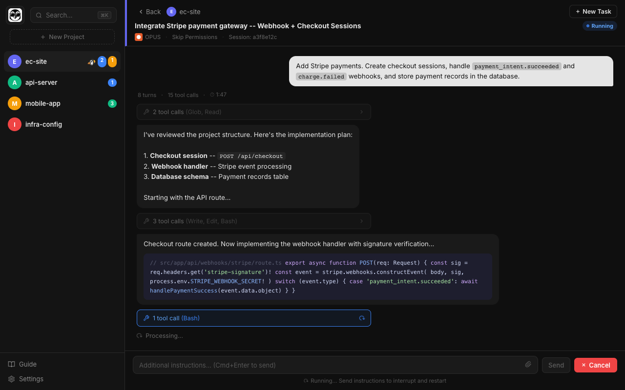Click the blue notification badge on ec-site
This screenshot has height=390, width=625.
(x=102, y=61)
